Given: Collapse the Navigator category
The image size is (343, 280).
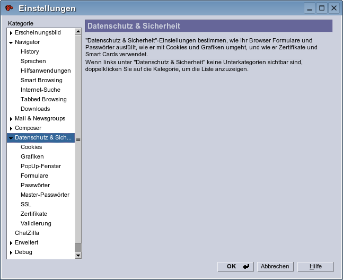Looking at the screenshot, I should [11, 42].
